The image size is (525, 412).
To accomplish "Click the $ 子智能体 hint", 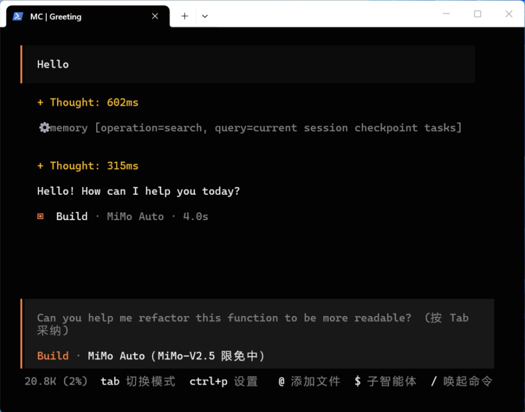I will 385,381.
